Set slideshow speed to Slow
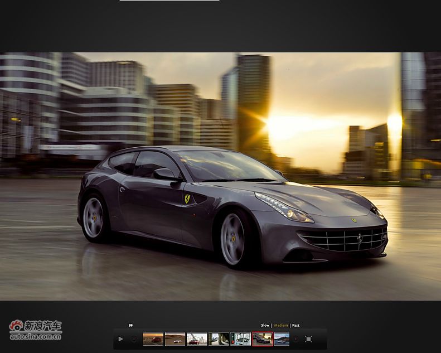441x353 pixels. coord(265,326)
